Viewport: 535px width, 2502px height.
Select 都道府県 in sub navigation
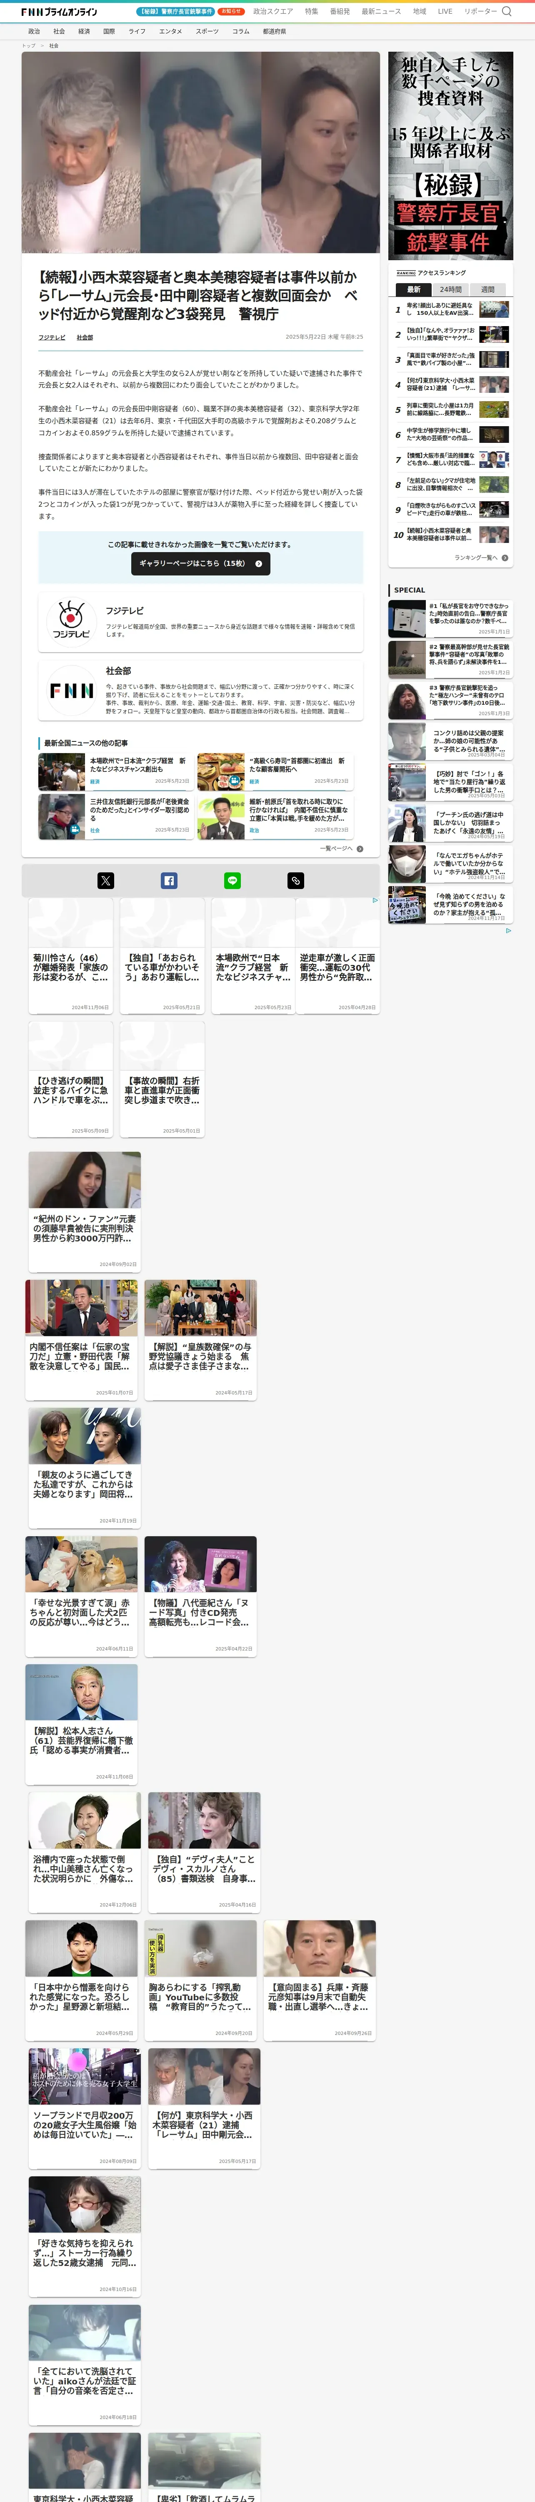tap(274, 31)
